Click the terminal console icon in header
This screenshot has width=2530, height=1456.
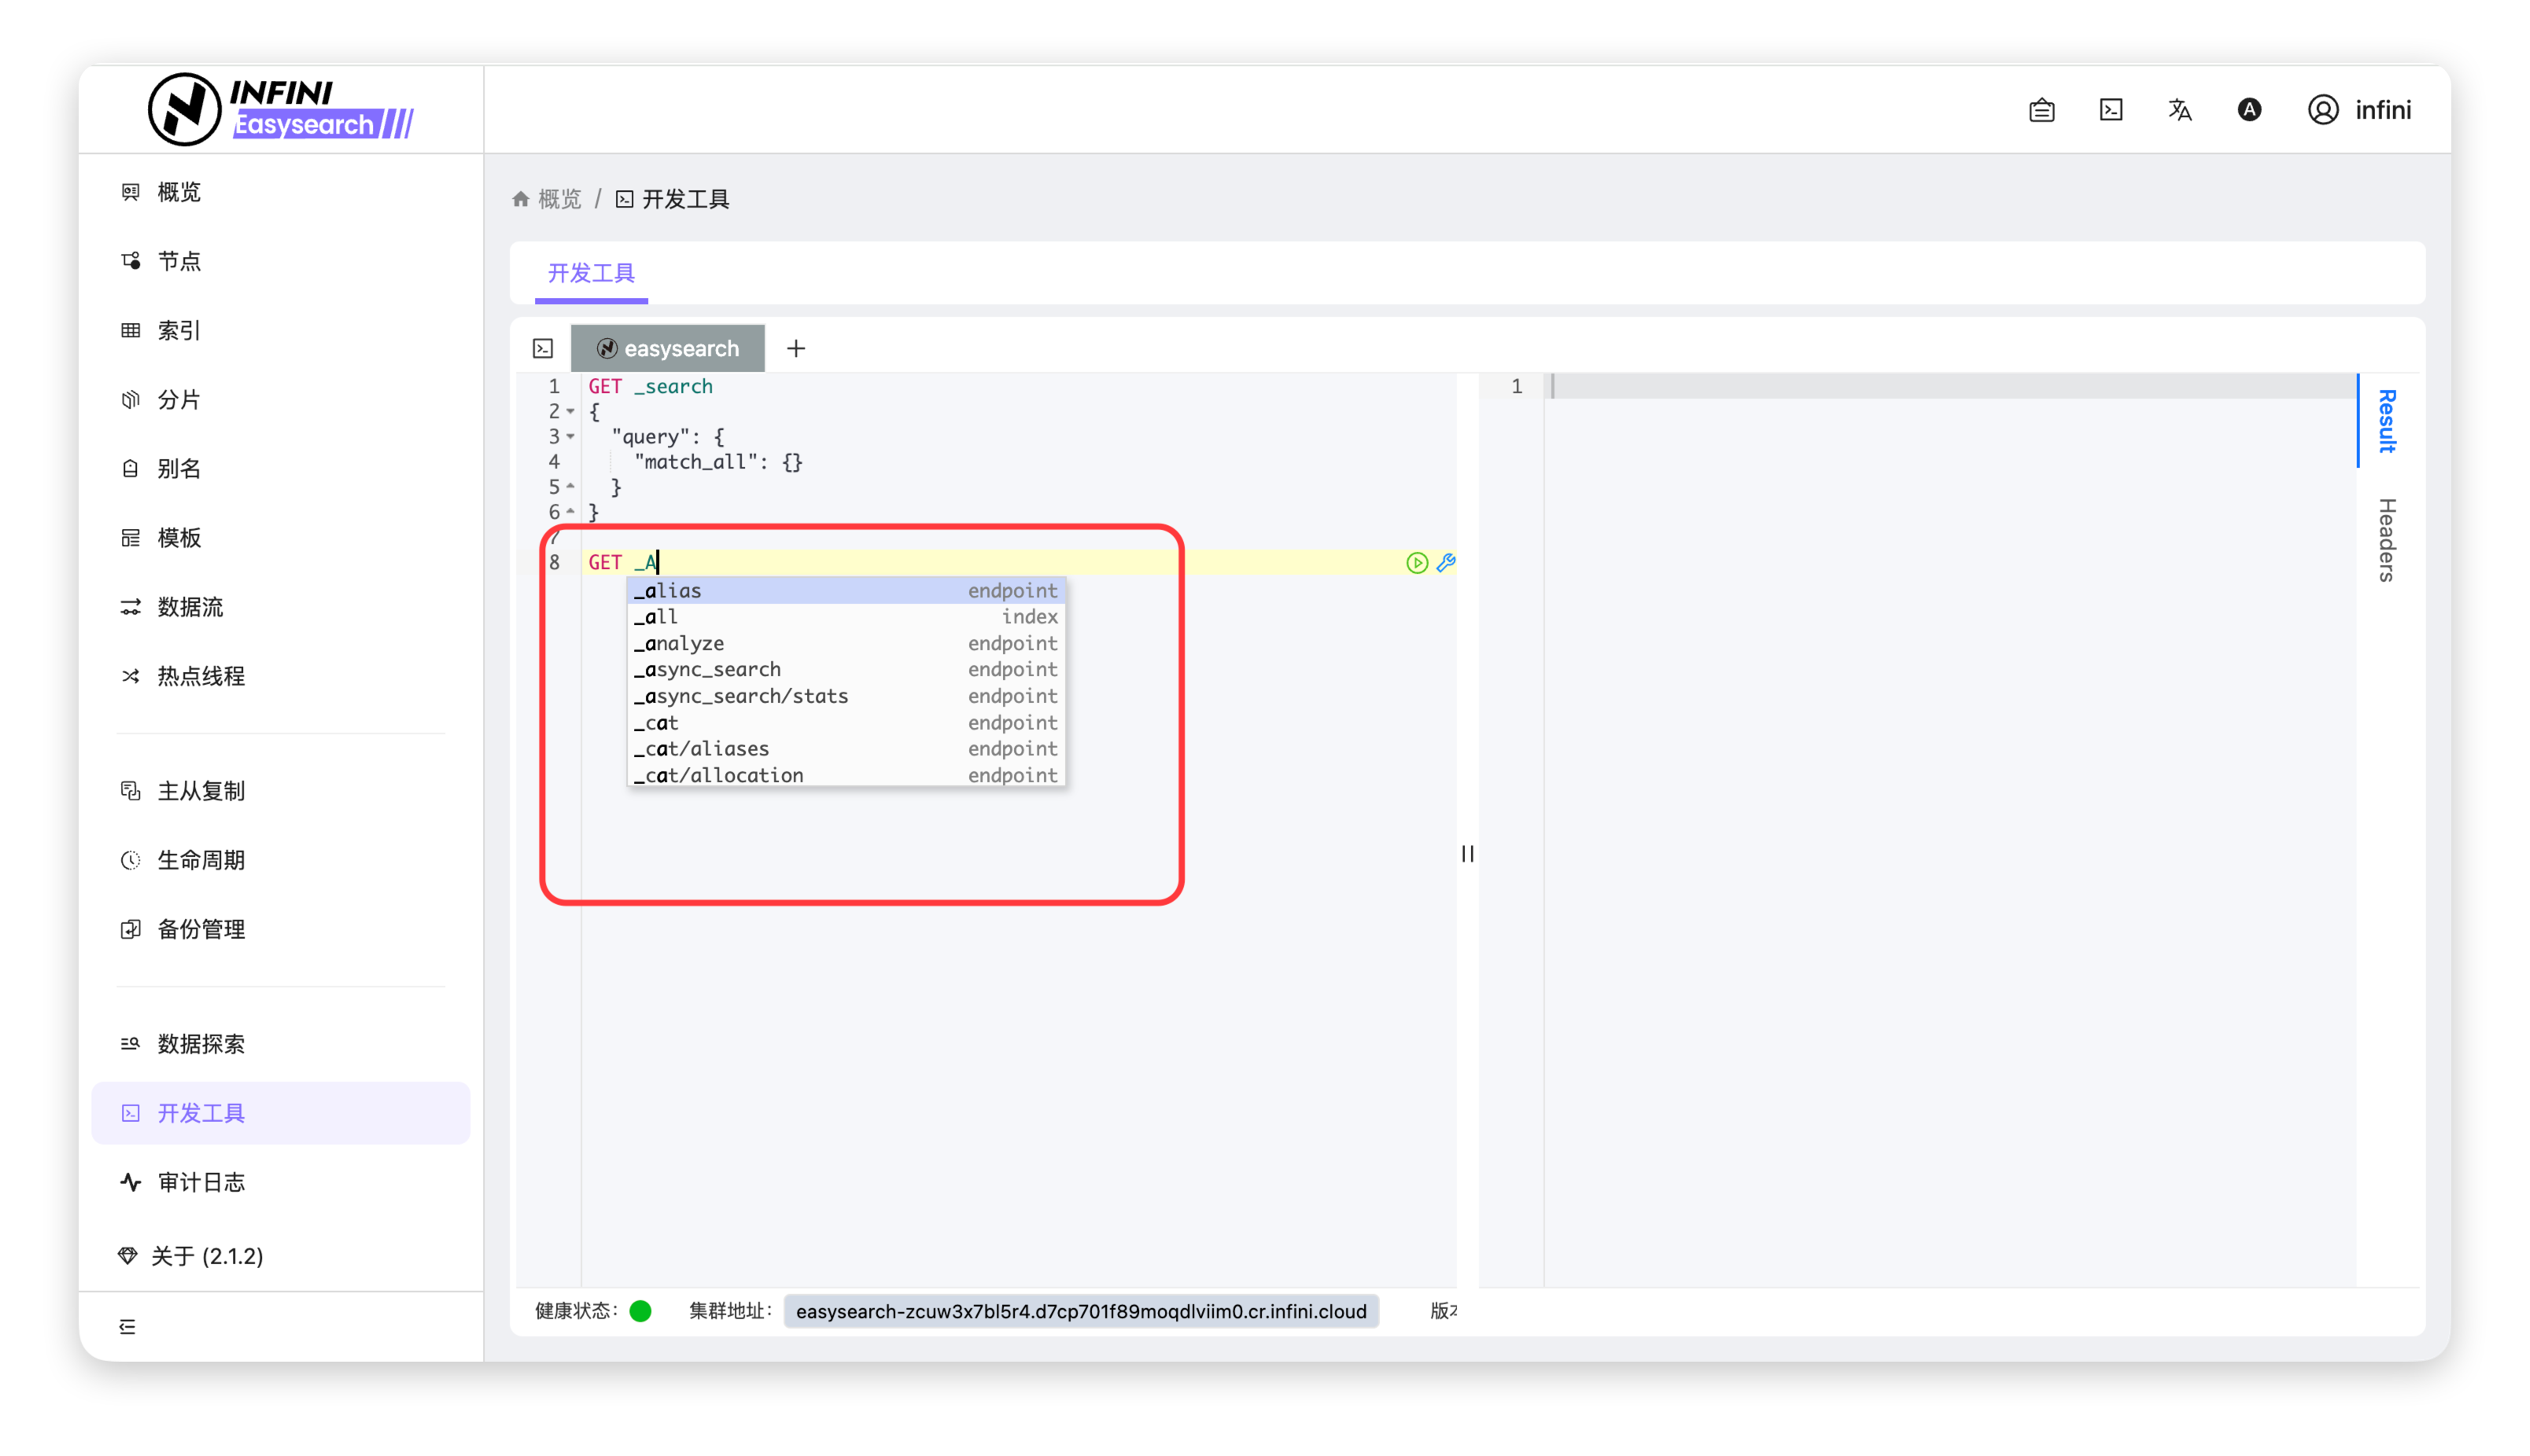click(2111, 110)
